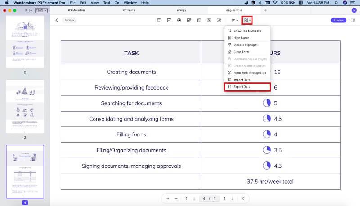Zoom in with the plus button
The image size is (360, 206).
pyautogui.click(x=168, y=199)
